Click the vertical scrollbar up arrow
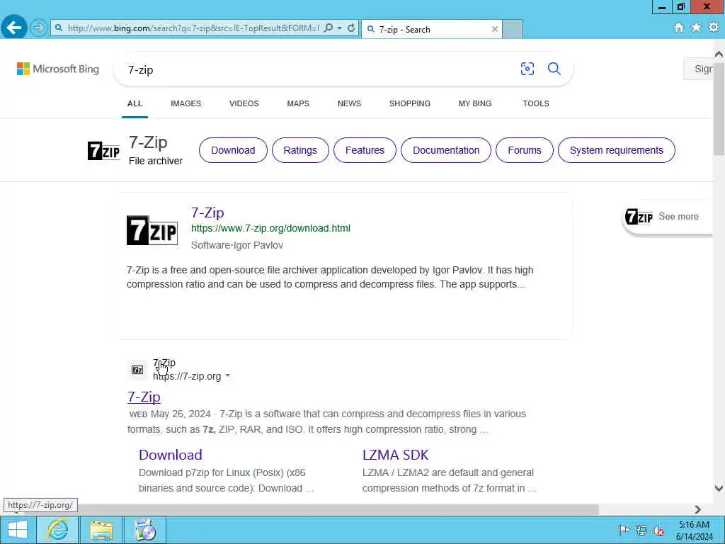Viewport: 725px width, 544px height. (x=719, y=54)
